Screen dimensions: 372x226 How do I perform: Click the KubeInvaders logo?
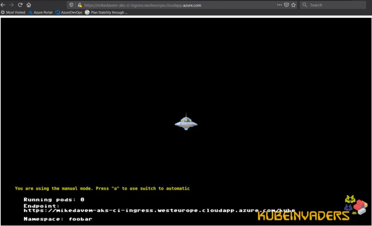click(x=304, y=215)
